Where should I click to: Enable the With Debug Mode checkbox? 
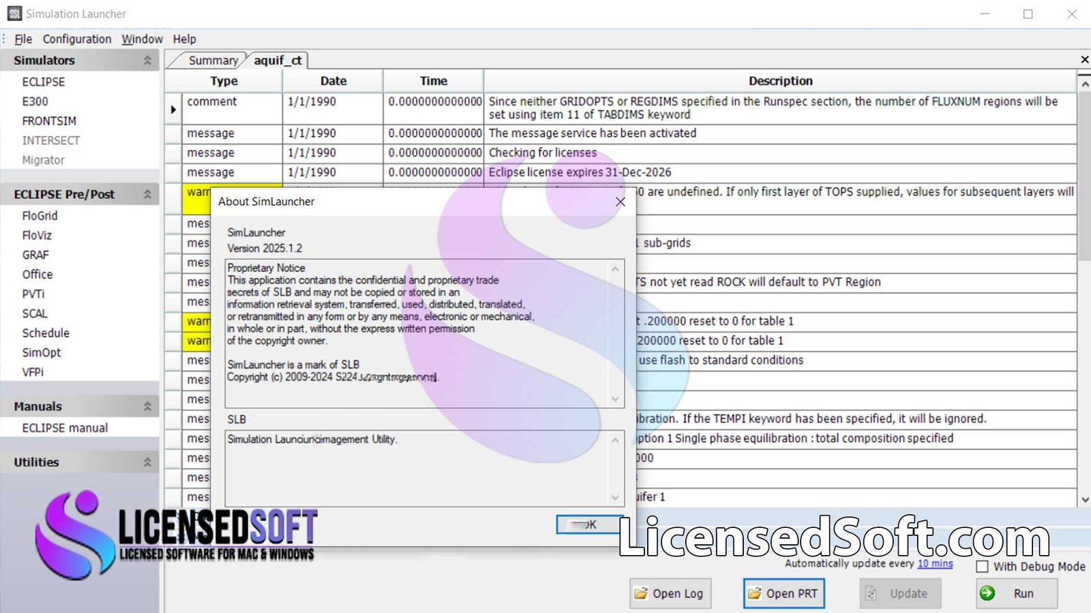pyautogui.click(x=981, y=566)
